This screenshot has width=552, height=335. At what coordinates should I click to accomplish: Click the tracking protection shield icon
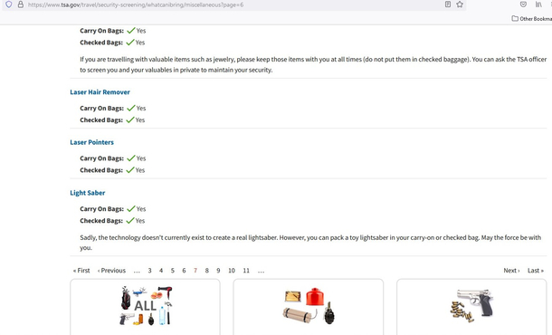coord(9,5)
